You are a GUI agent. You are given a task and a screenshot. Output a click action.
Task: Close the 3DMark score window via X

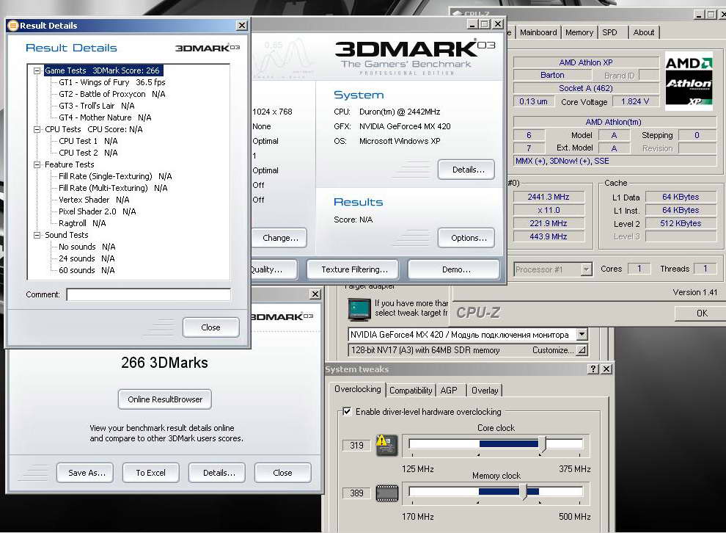315,294
